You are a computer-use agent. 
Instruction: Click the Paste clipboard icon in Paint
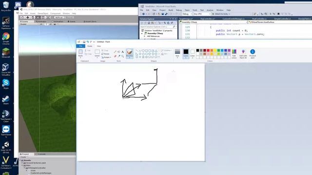80,52
